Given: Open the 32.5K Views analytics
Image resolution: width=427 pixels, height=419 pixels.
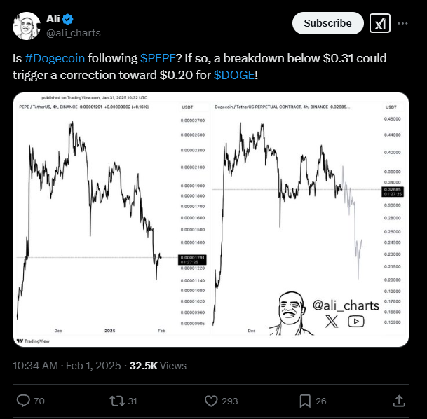Looking at the screenshot, I should 158,366.
